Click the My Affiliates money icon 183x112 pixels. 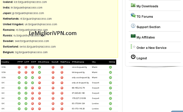tap(133, 36)
